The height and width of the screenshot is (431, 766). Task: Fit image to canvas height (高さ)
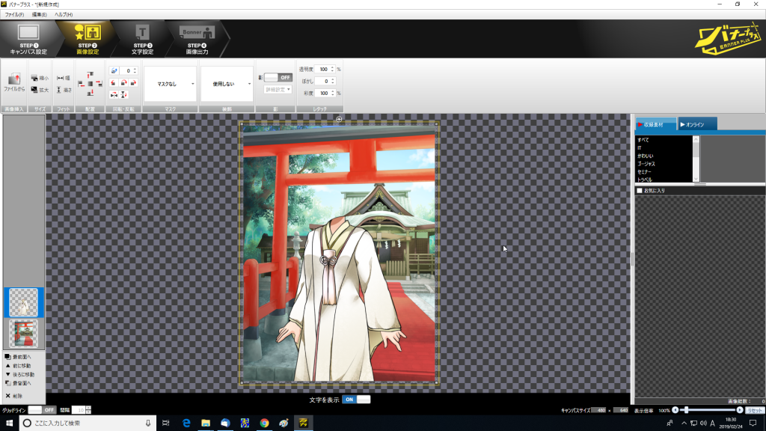pyautogui.click(x=64, y=90)
